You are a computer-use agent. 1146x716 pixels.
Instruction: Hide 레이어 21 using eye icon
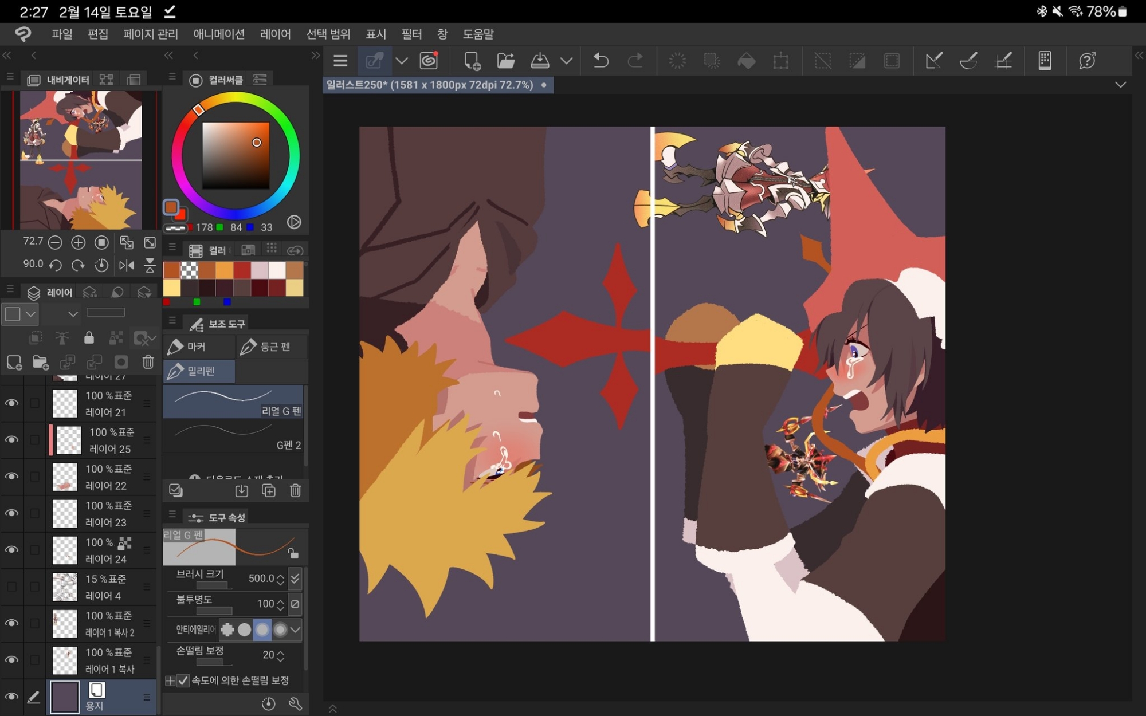[x=11, y=403]
